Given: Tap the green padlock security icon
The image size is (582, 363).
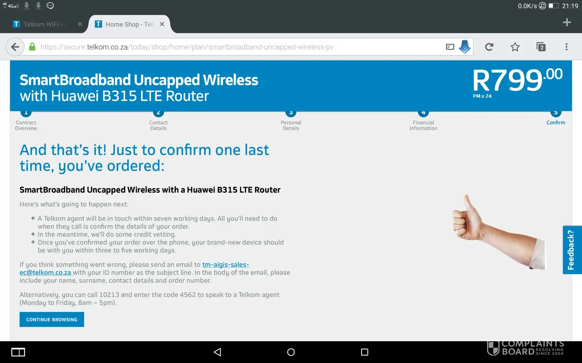Looking at the screenshot, I should (x=32, y=47).
